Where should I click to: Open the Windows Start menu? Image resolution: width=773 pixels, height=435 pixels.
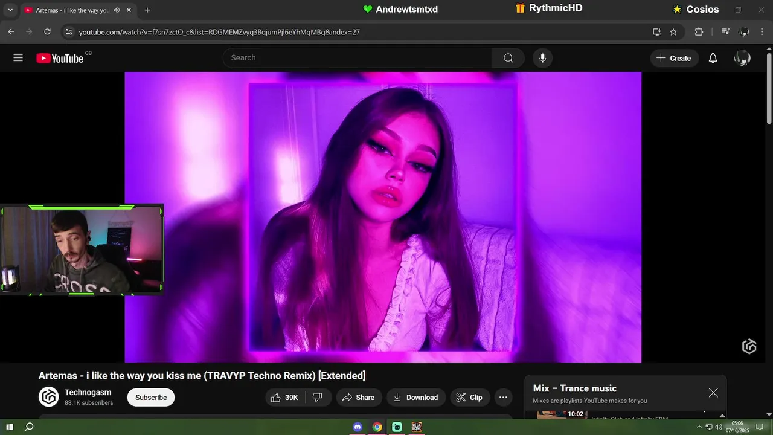(x=10, y=427)
